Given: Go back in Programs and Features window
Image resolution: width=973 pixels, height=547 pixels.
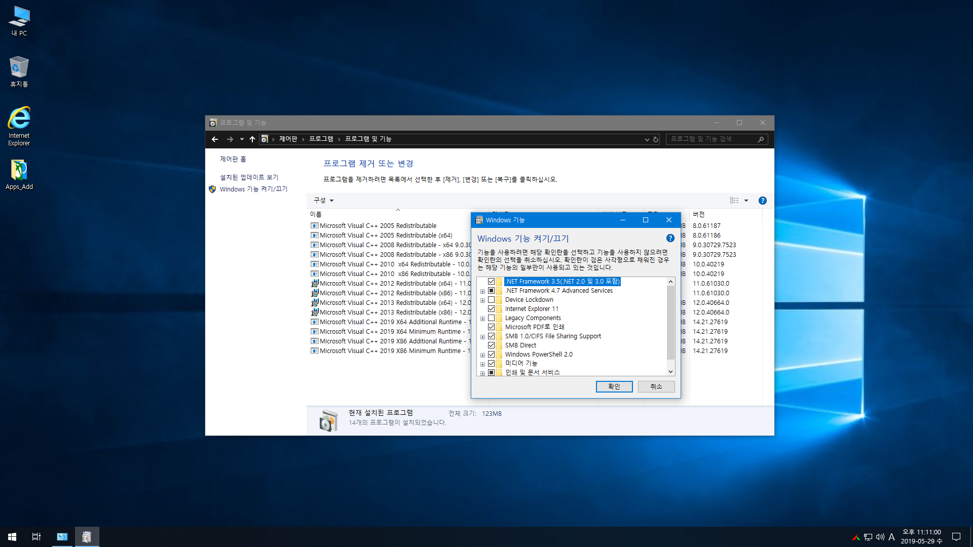Looking at the screenshot, I should tap(215, 139).
